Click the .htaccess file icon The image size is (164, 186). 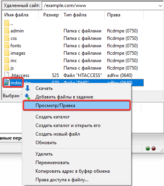7,75
